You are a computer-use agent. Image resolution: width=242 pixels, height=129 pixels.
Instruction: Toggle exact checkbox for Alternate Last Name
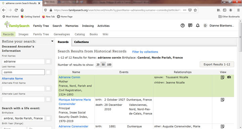point(48,99)
